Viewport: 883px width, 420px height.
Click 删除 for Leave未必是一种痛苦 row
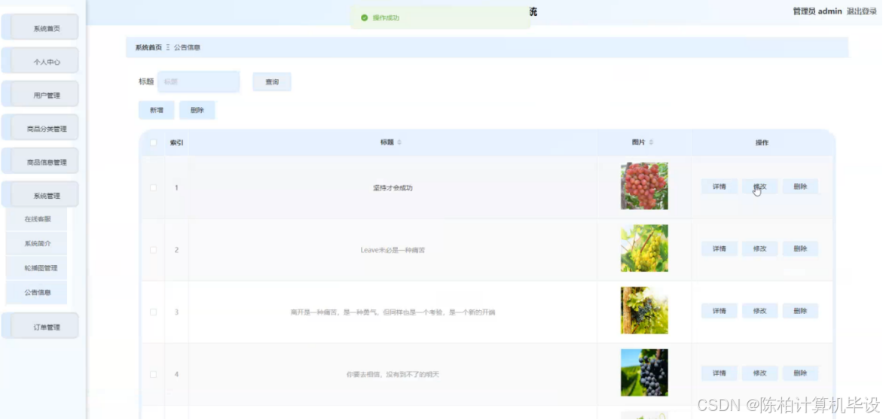[x=800, y=248]
